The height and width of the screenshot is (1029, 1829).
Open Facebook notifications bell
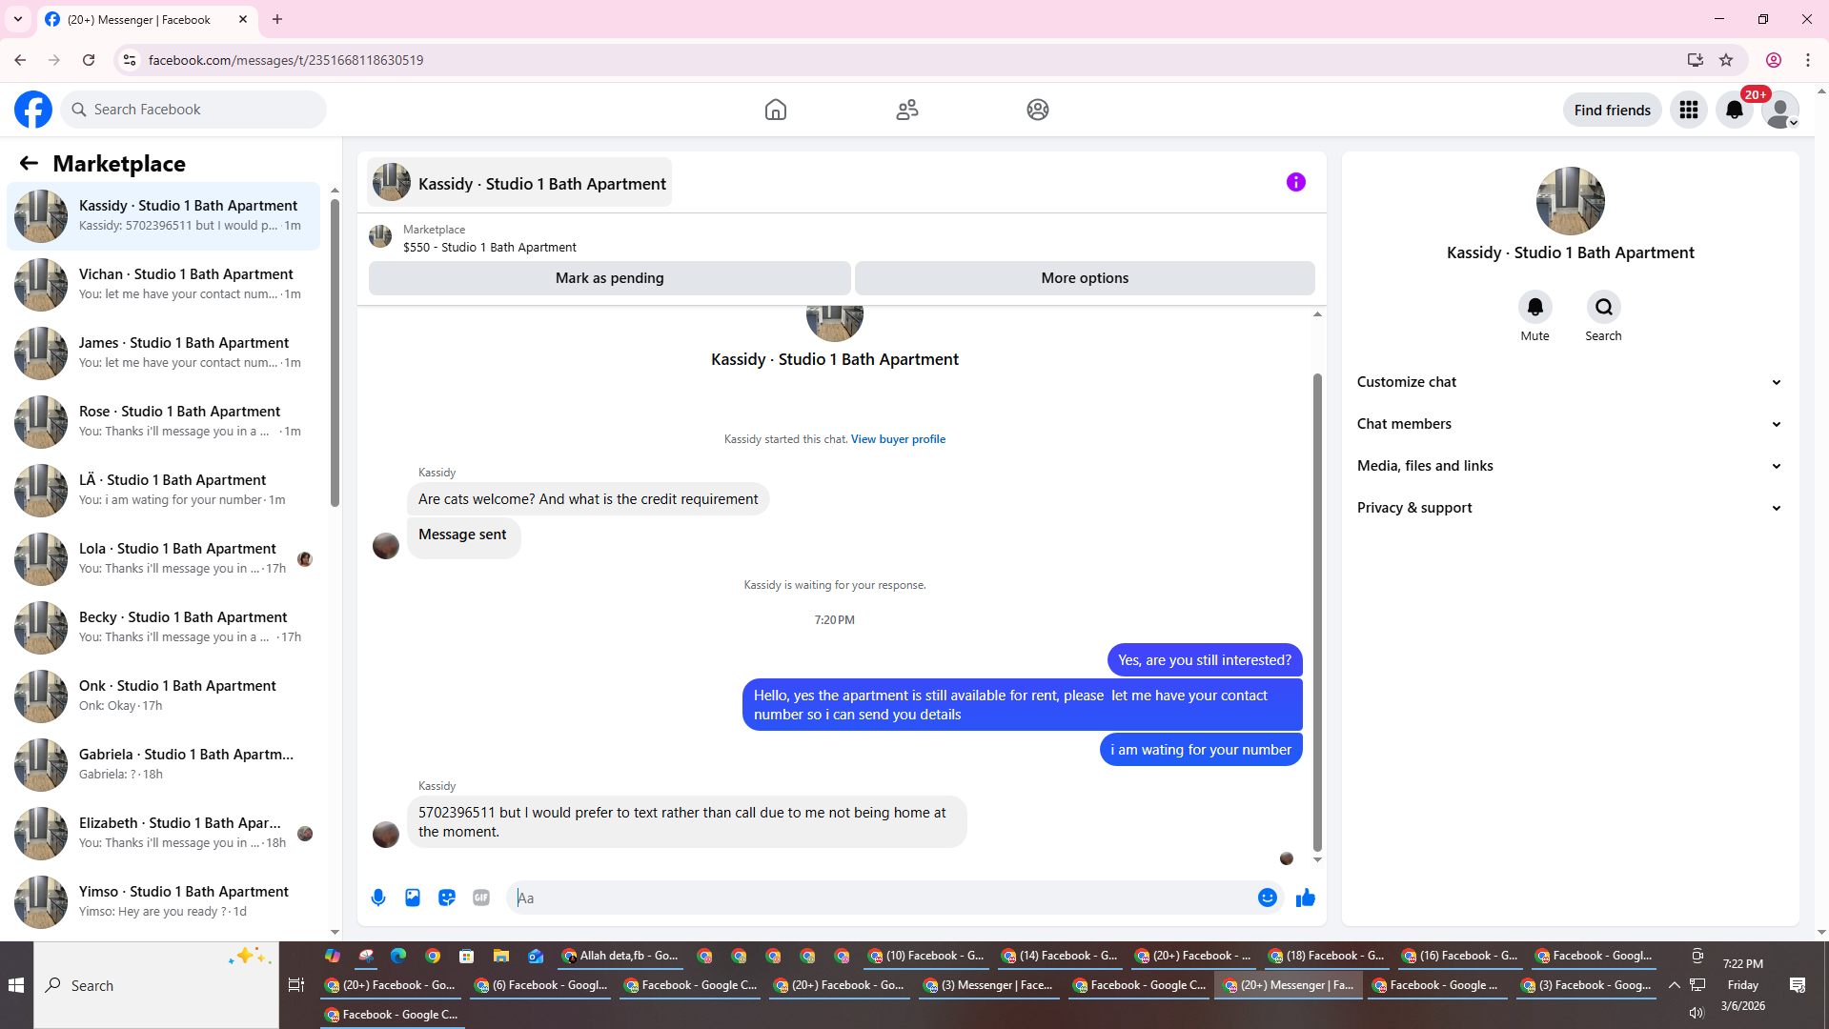(1735, 110)
